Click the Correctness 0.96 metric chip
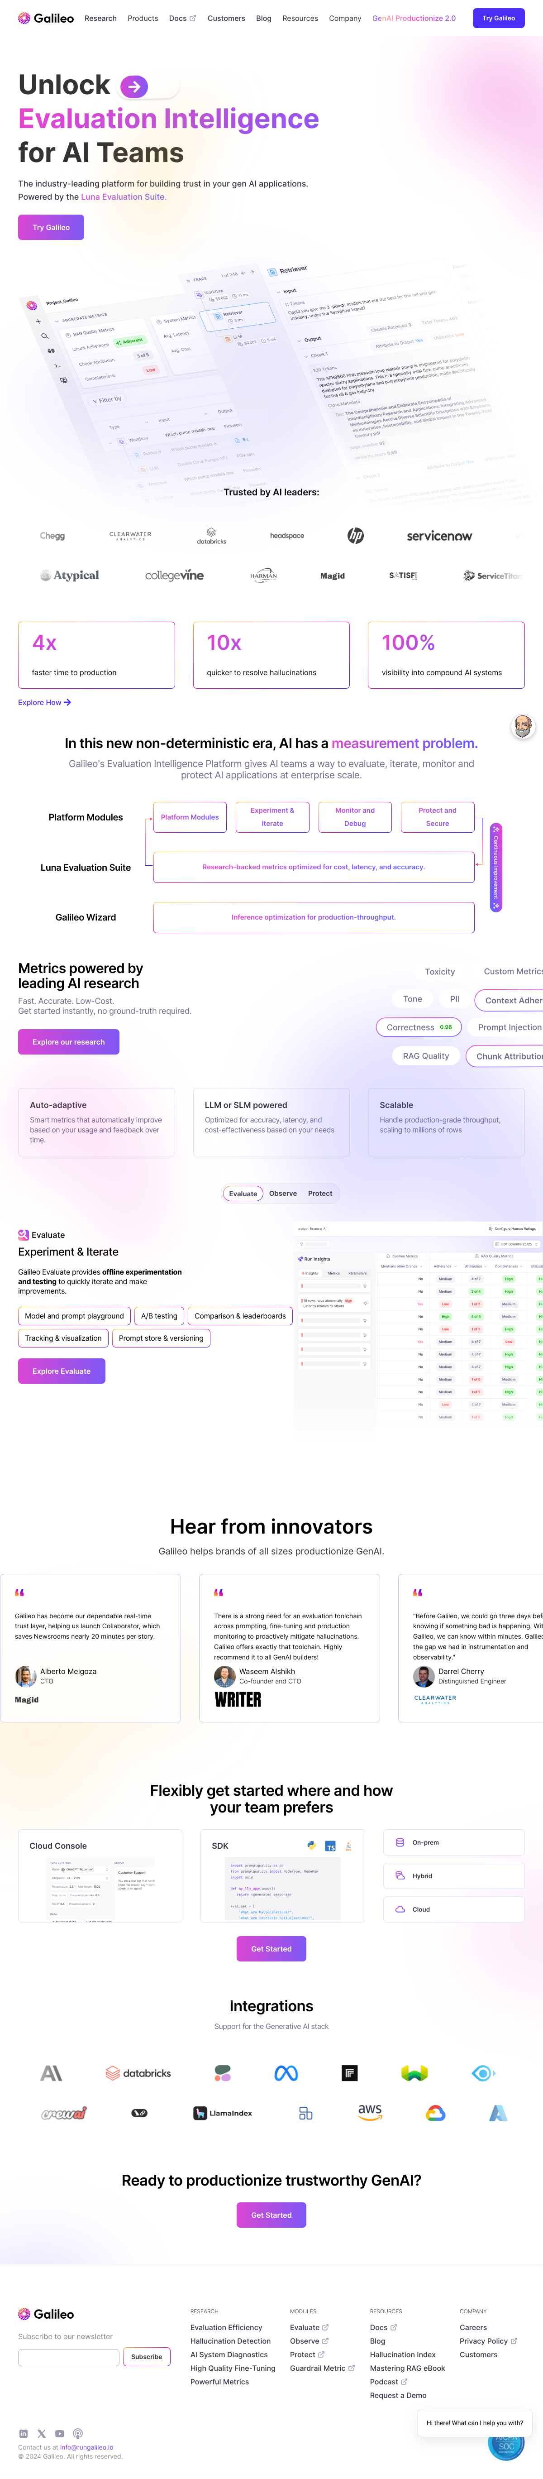 point(419,1028)
